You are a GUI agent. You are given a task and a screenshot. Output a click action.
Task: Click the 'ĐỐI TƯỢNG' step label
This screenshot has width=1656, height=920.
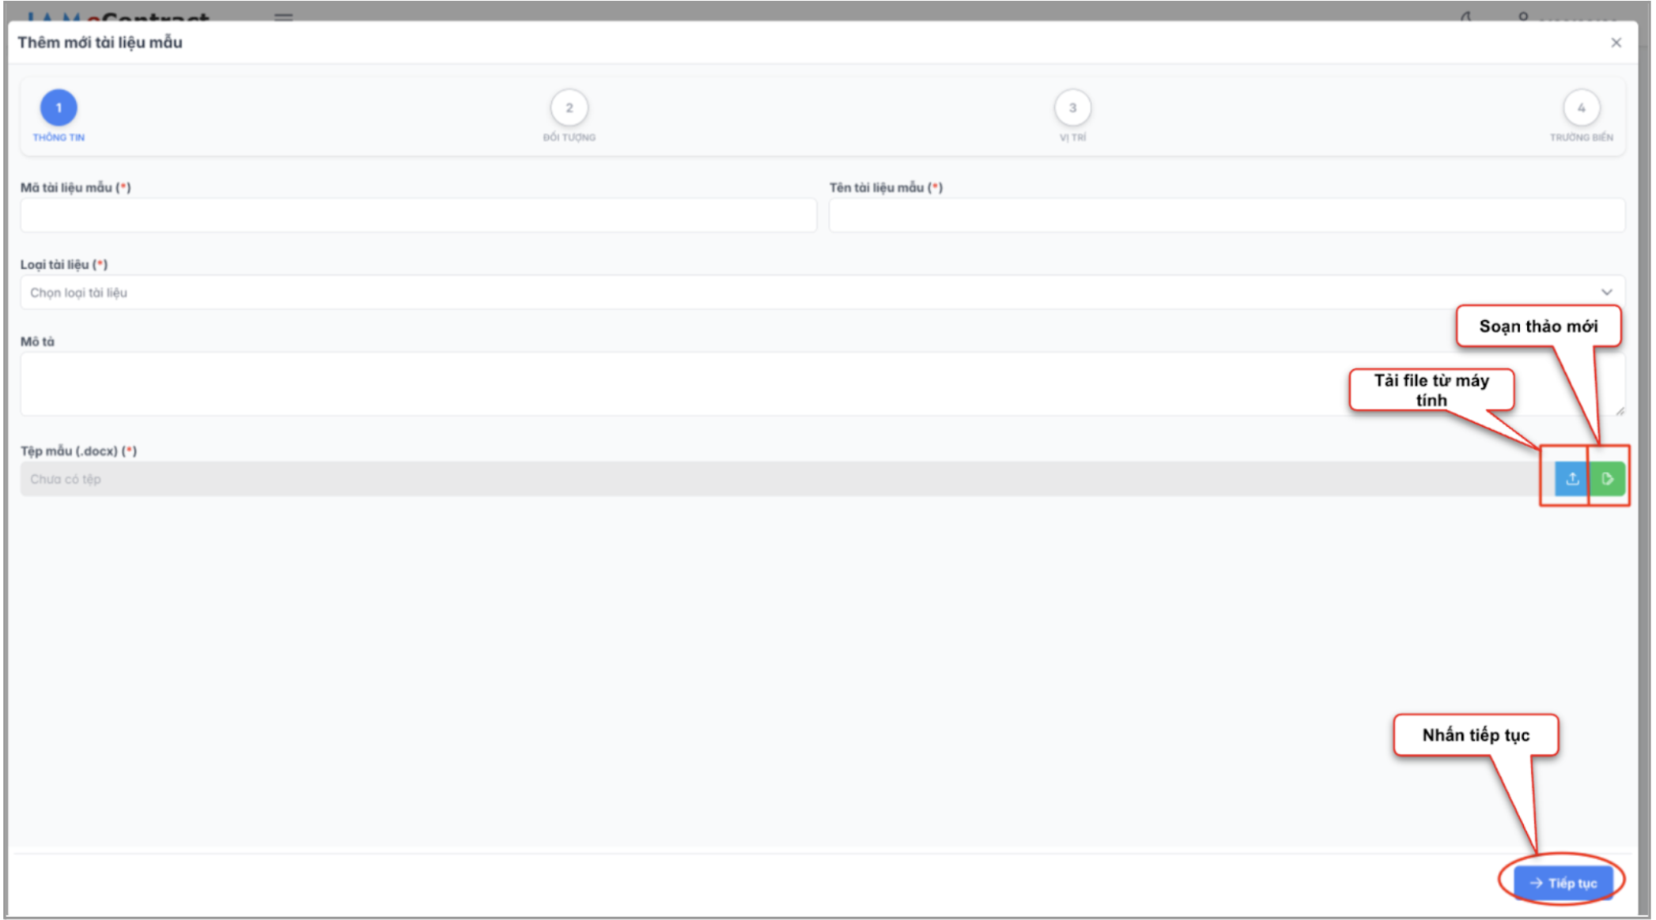click(x=569, y=138)
